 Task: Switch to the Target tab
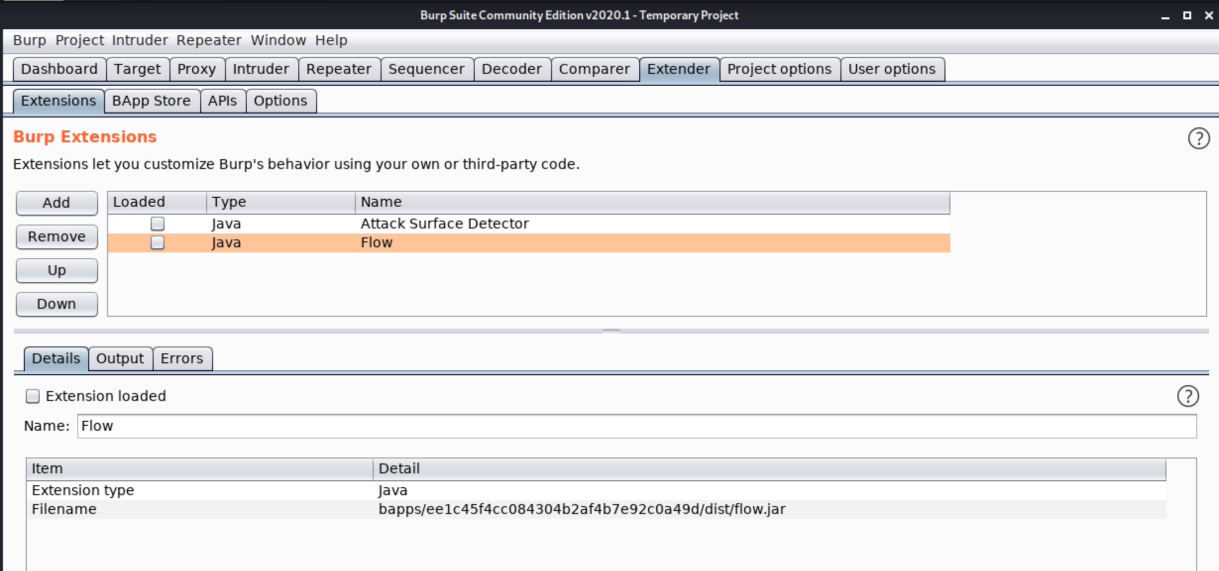tap(138, 69)
